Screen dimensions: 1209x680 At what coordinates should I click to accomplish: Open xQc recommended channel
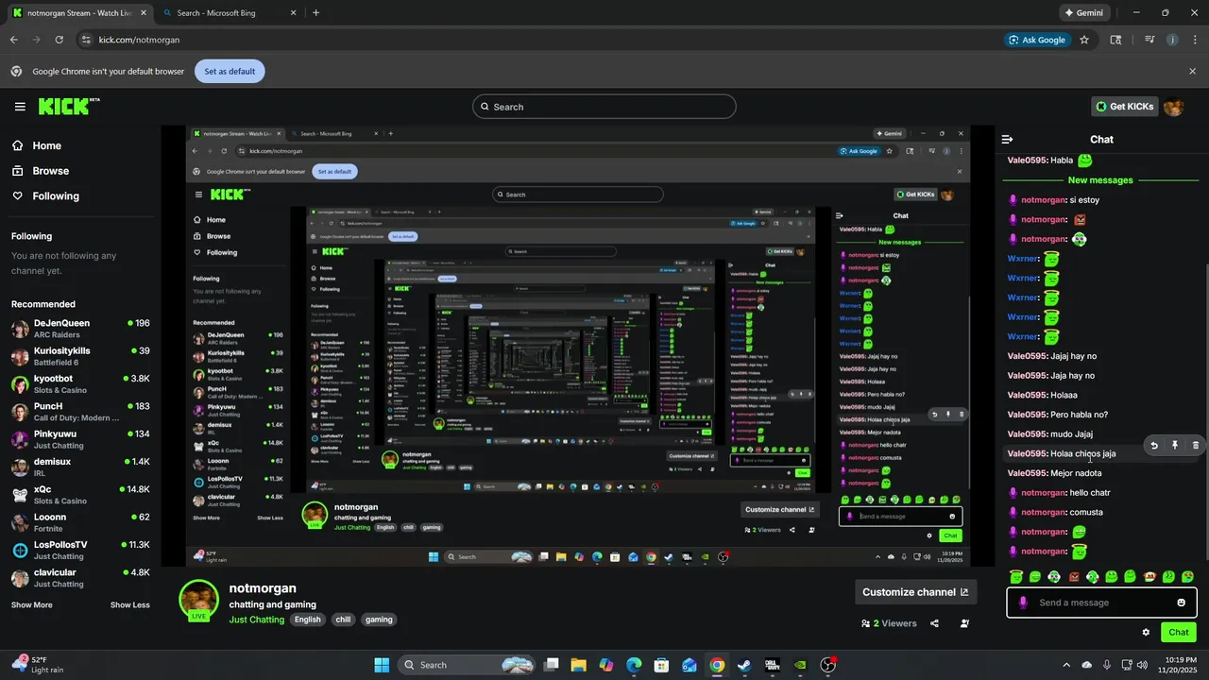pos(80,495)
